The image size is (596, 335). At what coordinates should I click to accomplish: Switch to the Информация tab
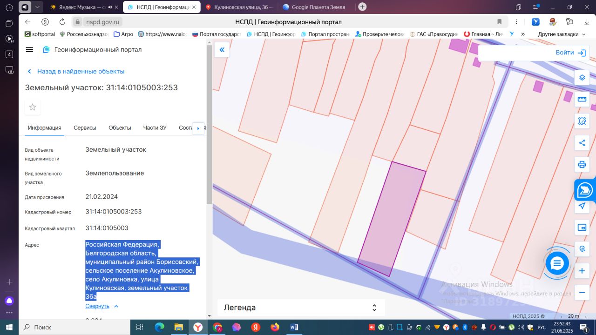(x=45, y=128)
